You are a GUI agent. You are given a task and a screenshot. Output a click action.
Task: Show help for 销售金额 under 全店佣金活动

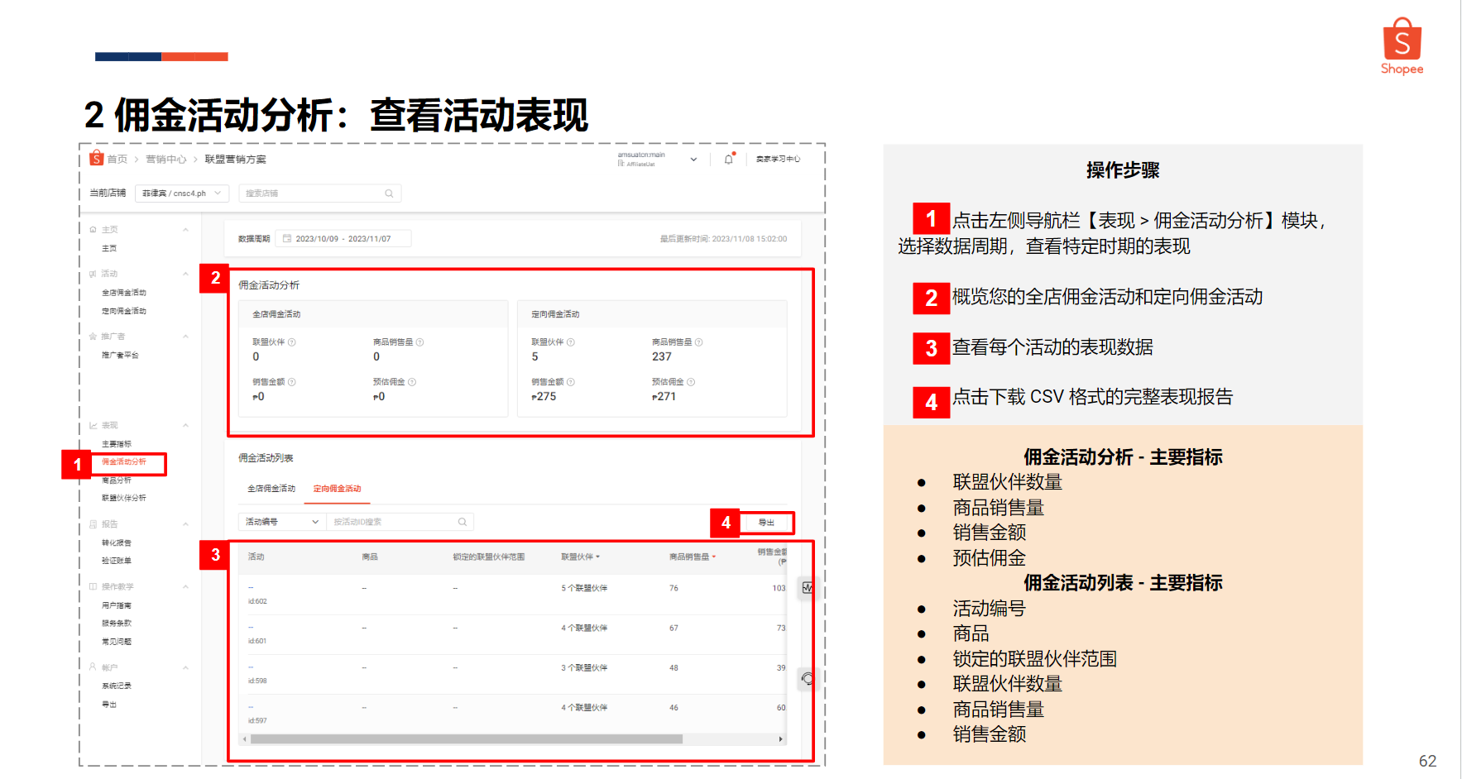pos(292,382)
